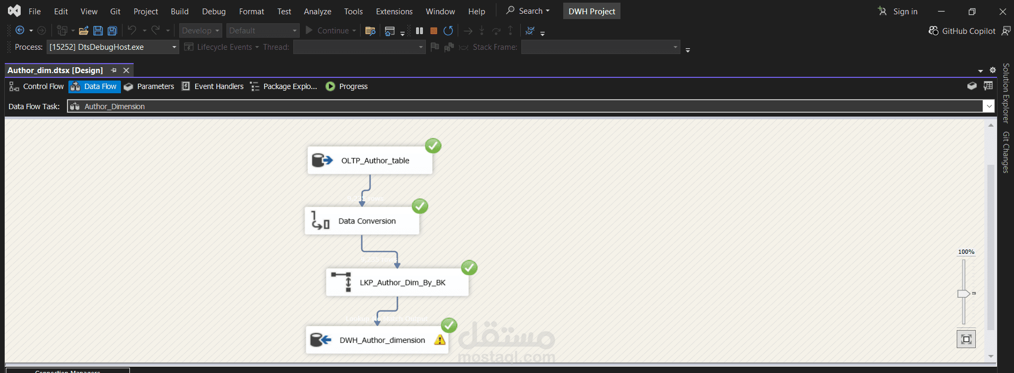Viewport: 1014px width, 373px height.
Task: Click the zoom slider handle
Action: 964,294
